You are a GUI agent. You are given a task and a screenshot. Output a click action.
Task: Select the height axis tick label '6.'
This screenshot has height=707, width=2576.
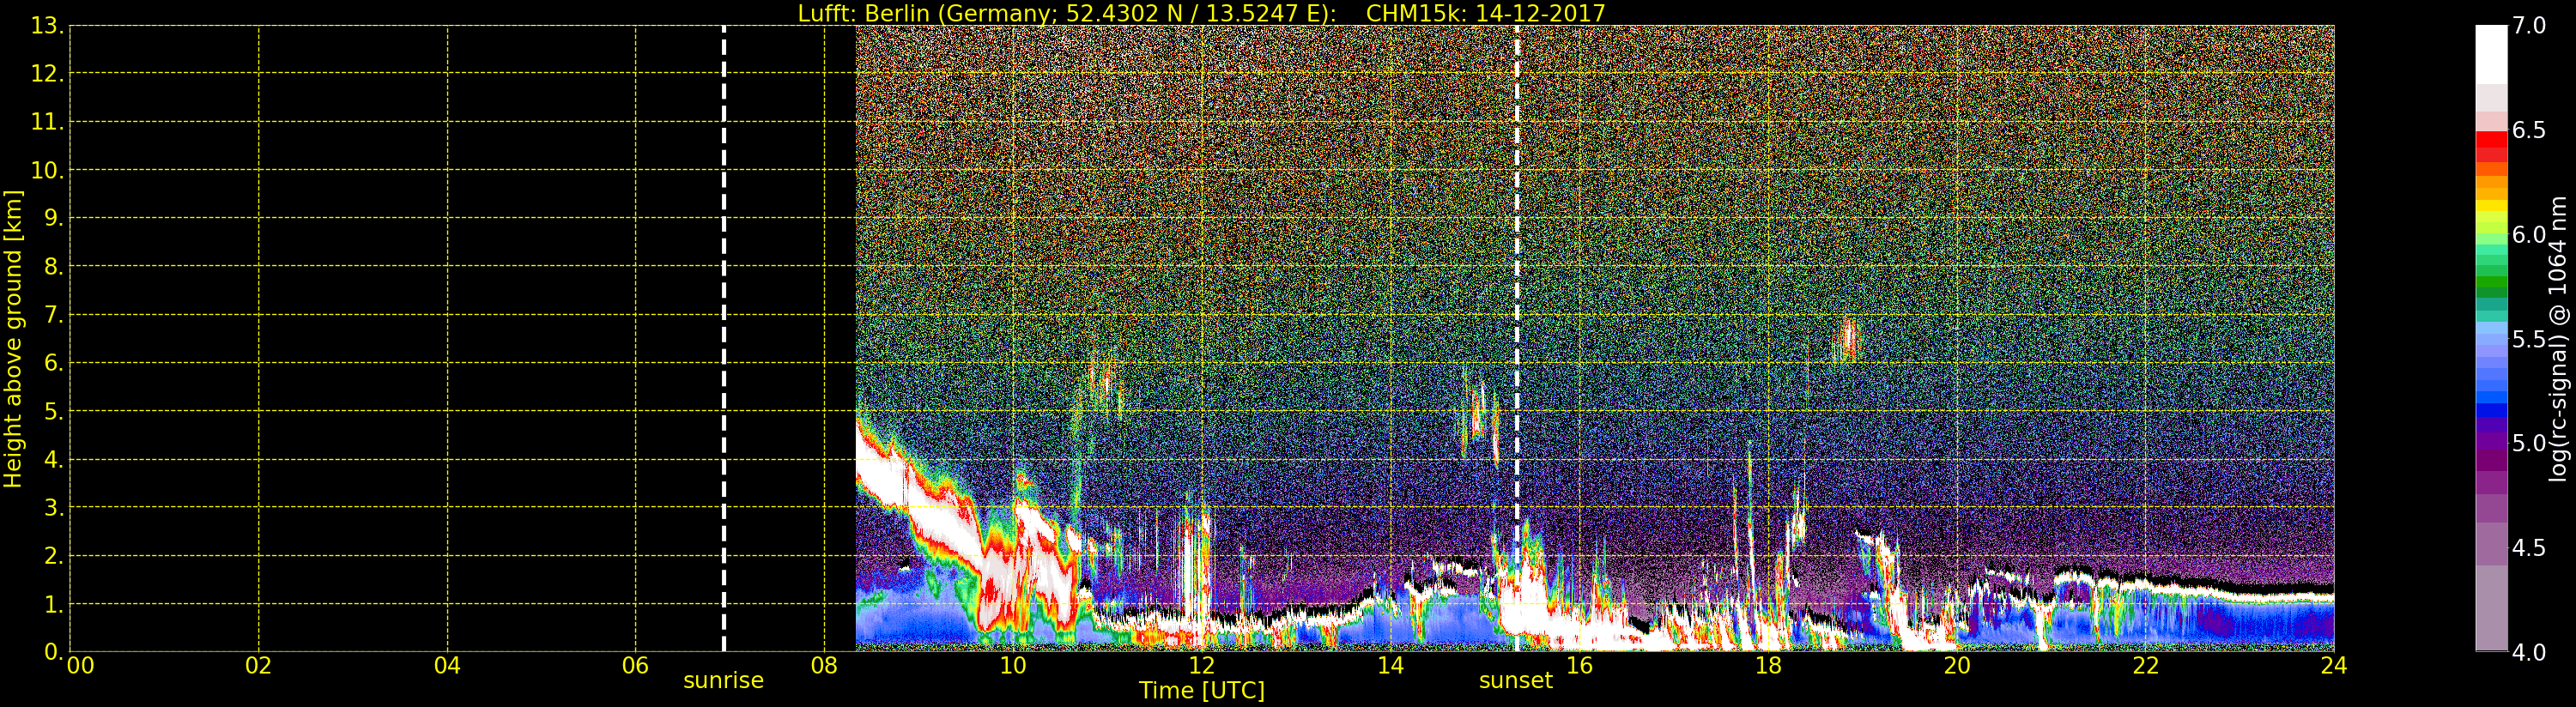pyautogui.click(x=53, y=363)
